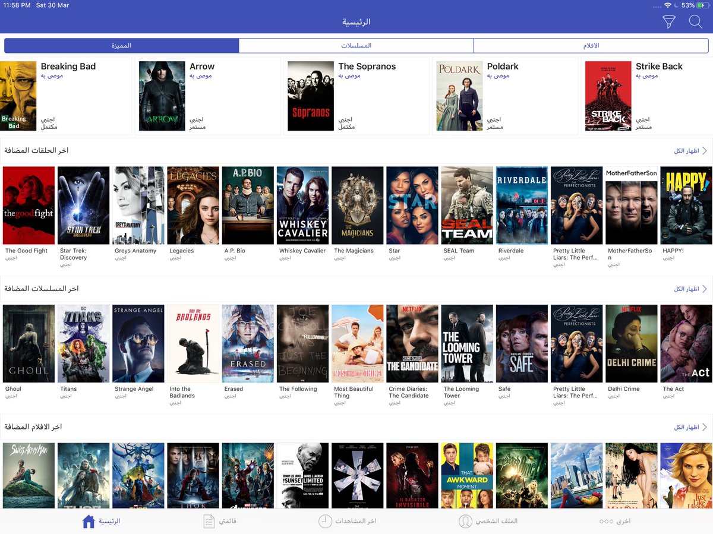Open Most Beautiful Thing poster
The height and width of the screenshot is (534, 713).
(358, 344)
